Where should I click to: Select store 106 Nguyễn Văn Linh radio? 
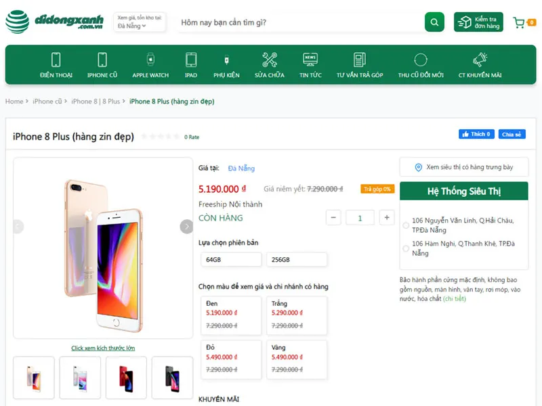coord(406,225)
